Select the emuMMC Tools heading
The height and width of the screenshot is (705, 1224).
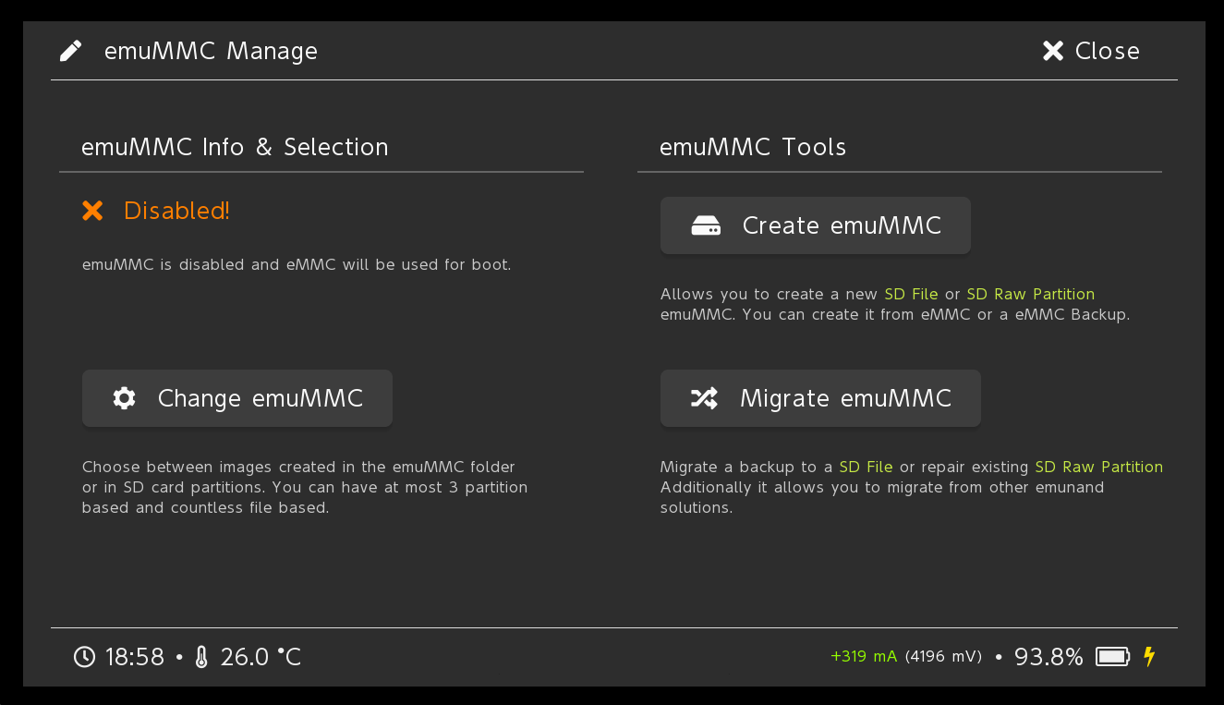[753, 147]
